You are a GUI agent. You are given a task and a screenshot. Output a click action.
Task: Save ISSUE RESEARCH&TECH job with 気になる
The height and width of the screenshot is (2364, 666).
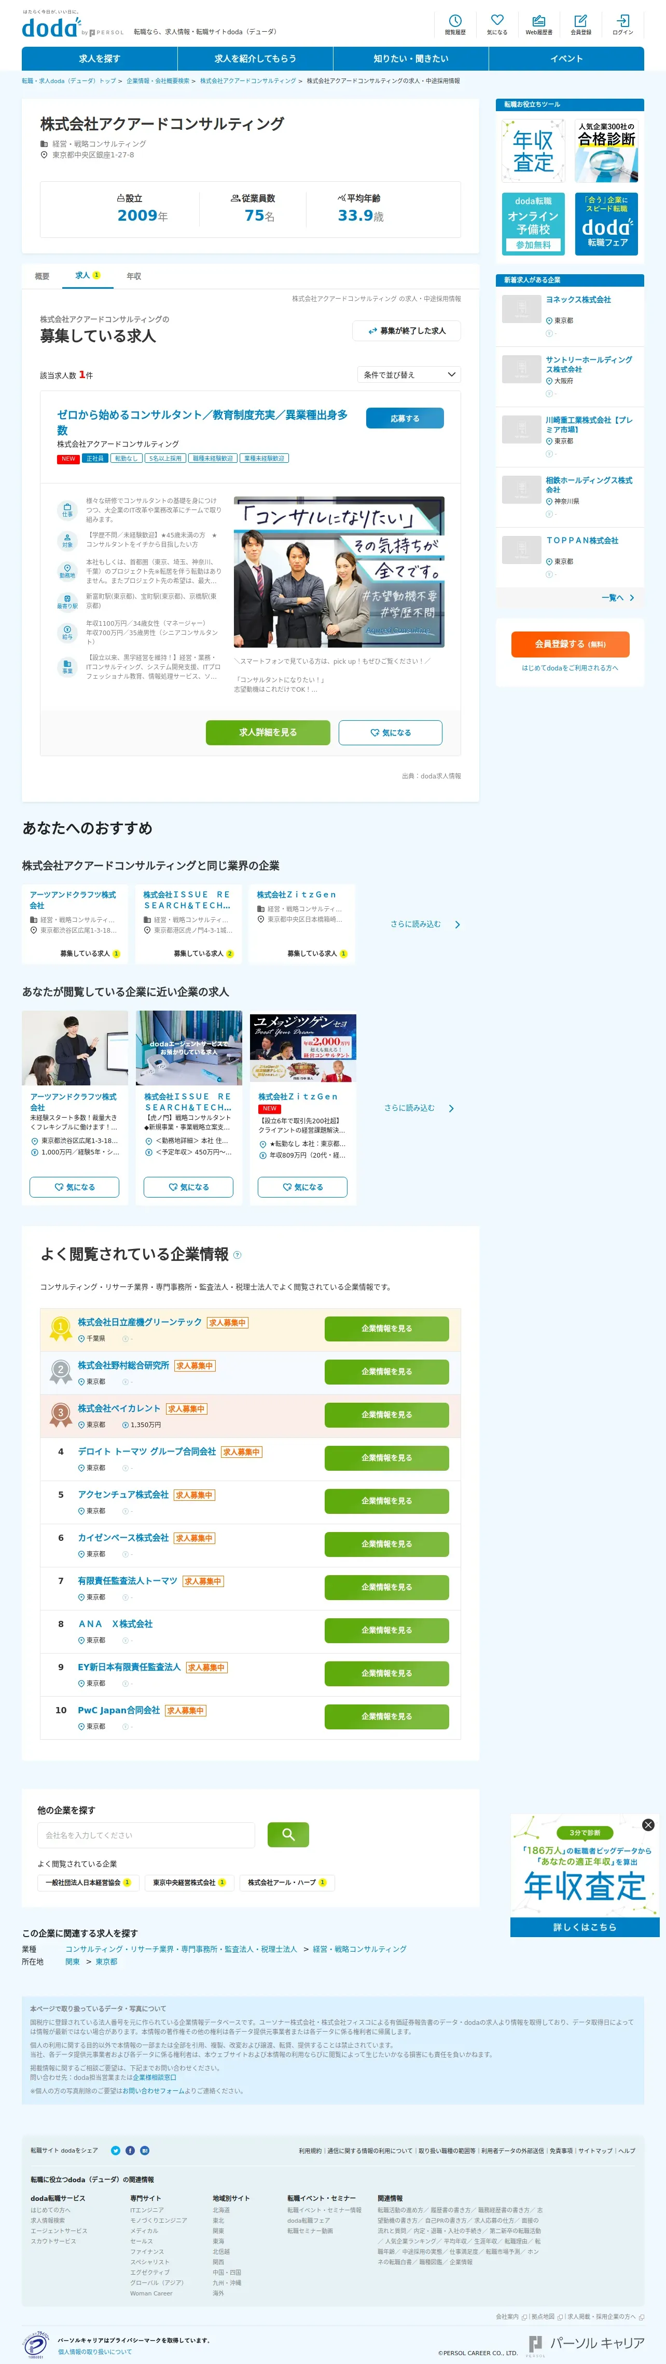[189, 1187]
